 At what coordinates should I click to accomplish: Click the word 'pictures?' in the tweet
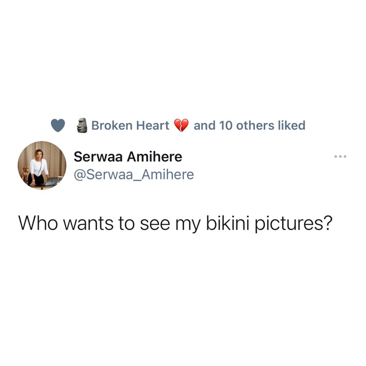[x=293, y=224]
